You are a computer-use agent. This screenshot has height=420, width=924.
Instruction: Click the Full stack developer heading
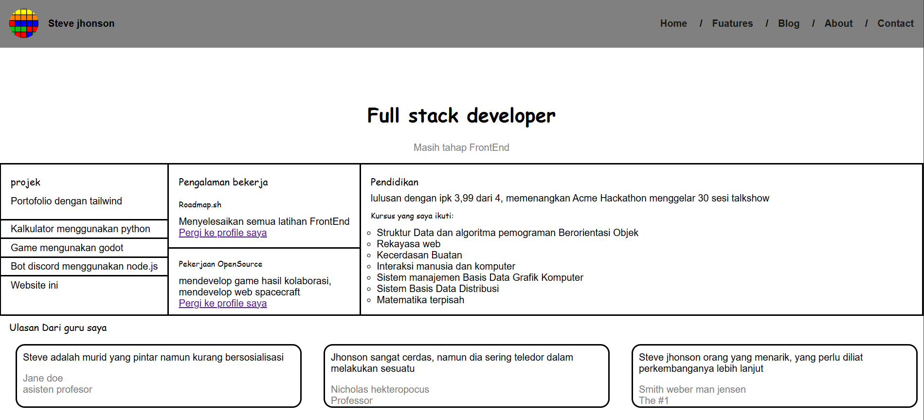click(461, 116)
